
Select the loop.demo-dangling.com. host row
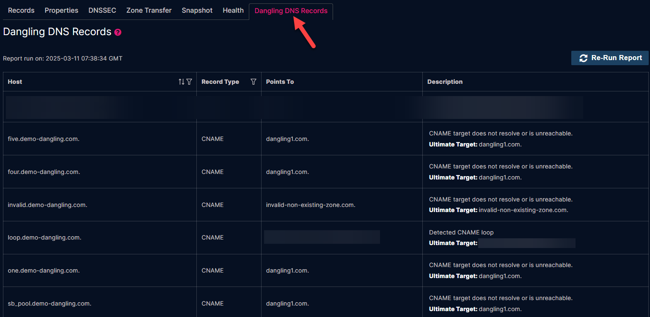(x=44, y=237)
